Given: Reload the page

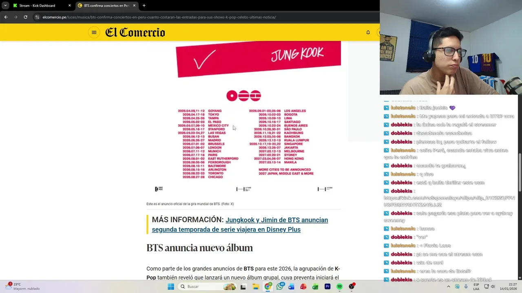Looking at the screenshot, I should [x=25, y=17].
